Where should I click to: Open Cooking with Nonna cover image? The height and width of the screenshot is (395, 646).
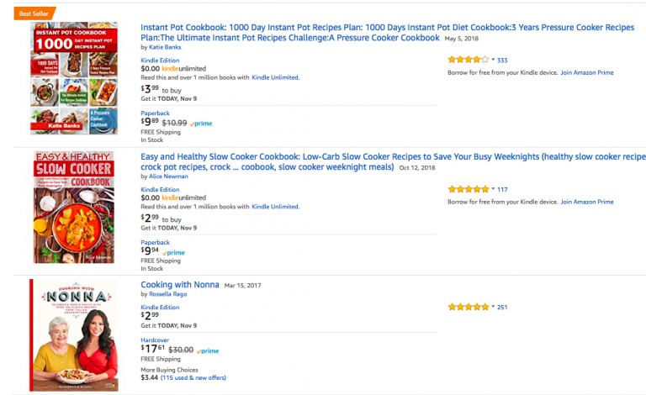pyautogui.click(x=74, y=335)
